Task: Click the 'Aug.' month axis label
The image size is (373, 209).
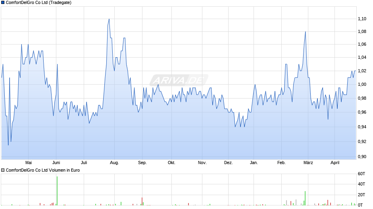Action: [x=114, y=163]
